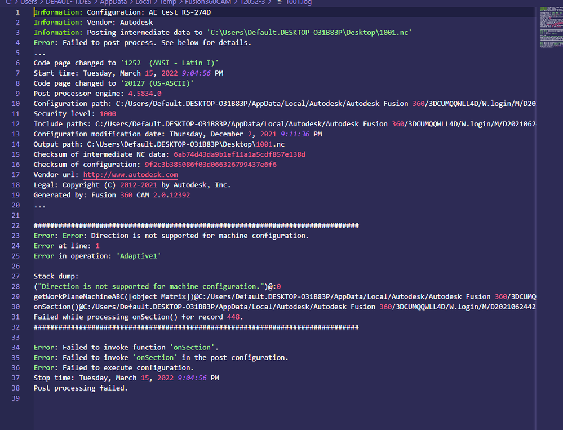563x430 pixels.
Task: Click the 'Include paths:' line
Action: [285, 124]
